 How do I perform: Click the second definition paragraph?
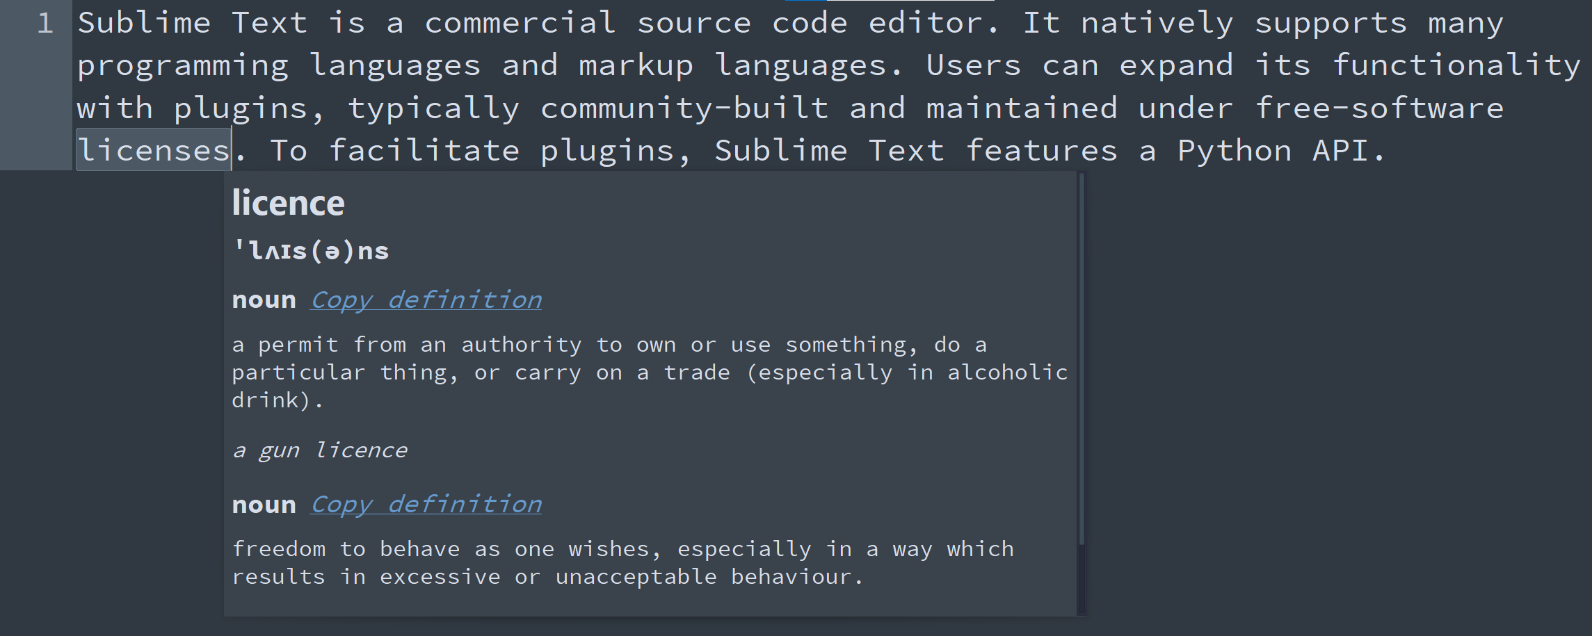[624, 562]
